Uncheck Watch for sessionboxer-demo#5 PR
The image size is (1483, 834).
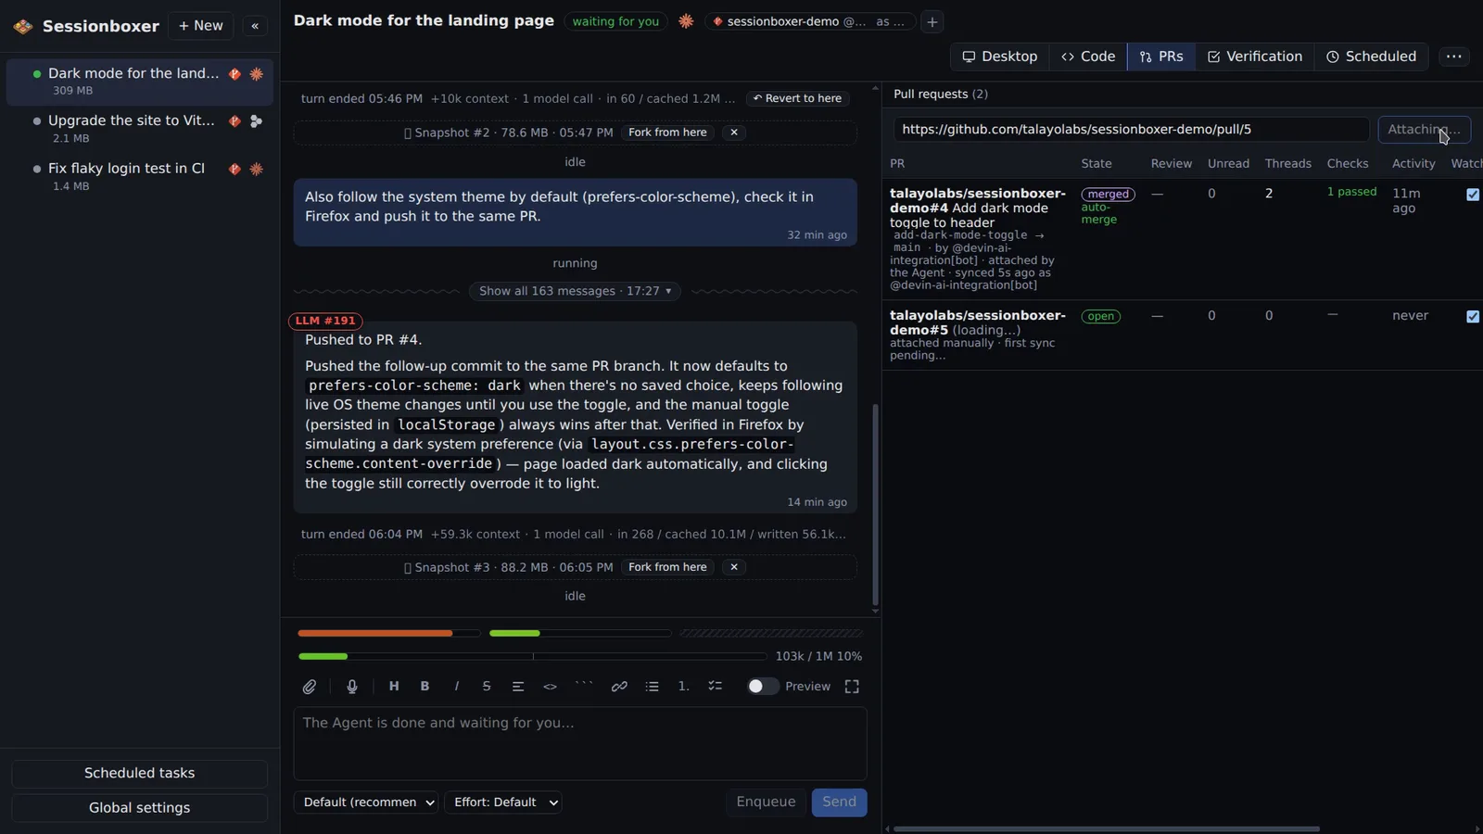tap(1473, 317)
